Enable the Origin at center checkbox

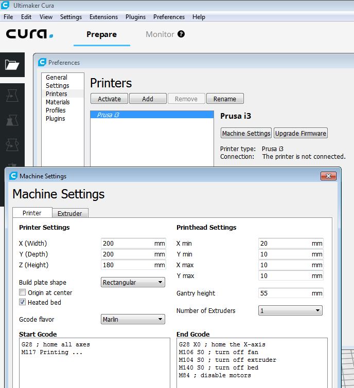23,292
